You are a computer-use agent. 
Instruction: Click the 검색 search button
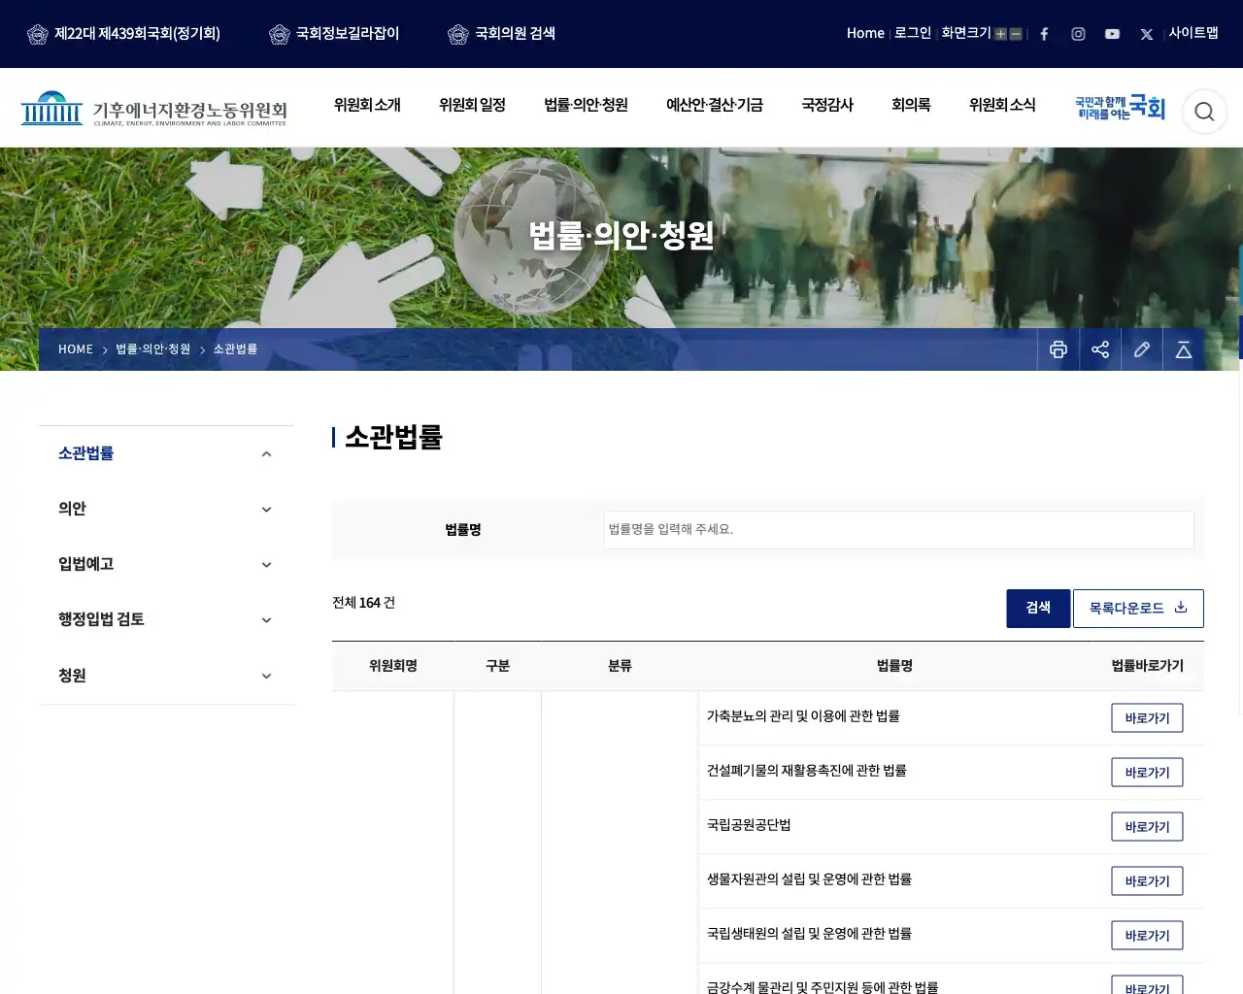tap(1038, 609)
